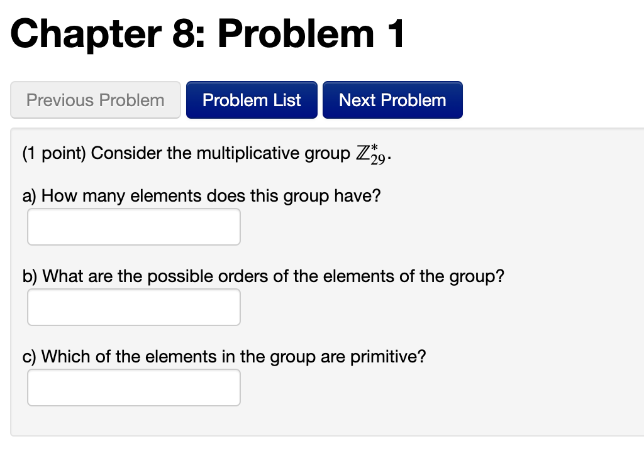
Task: Go forward using Next Problem
Action: coord(392,99)
